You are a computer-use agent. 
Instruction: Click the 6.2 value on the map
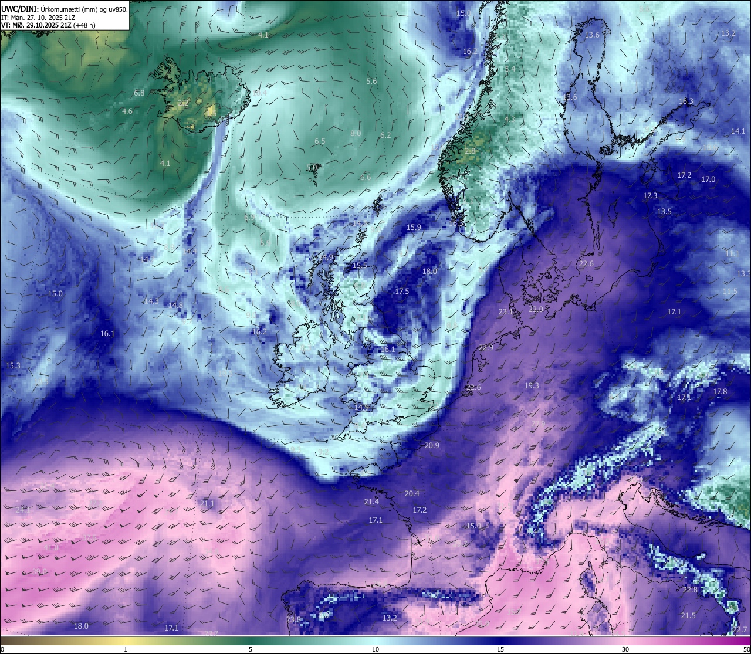385,135
